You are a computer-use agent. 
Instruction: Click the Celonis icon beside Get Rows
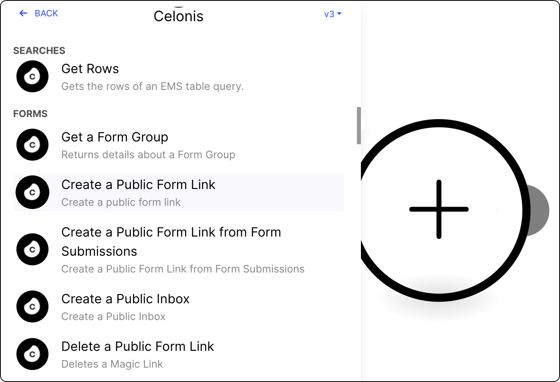tap(32, 76)
